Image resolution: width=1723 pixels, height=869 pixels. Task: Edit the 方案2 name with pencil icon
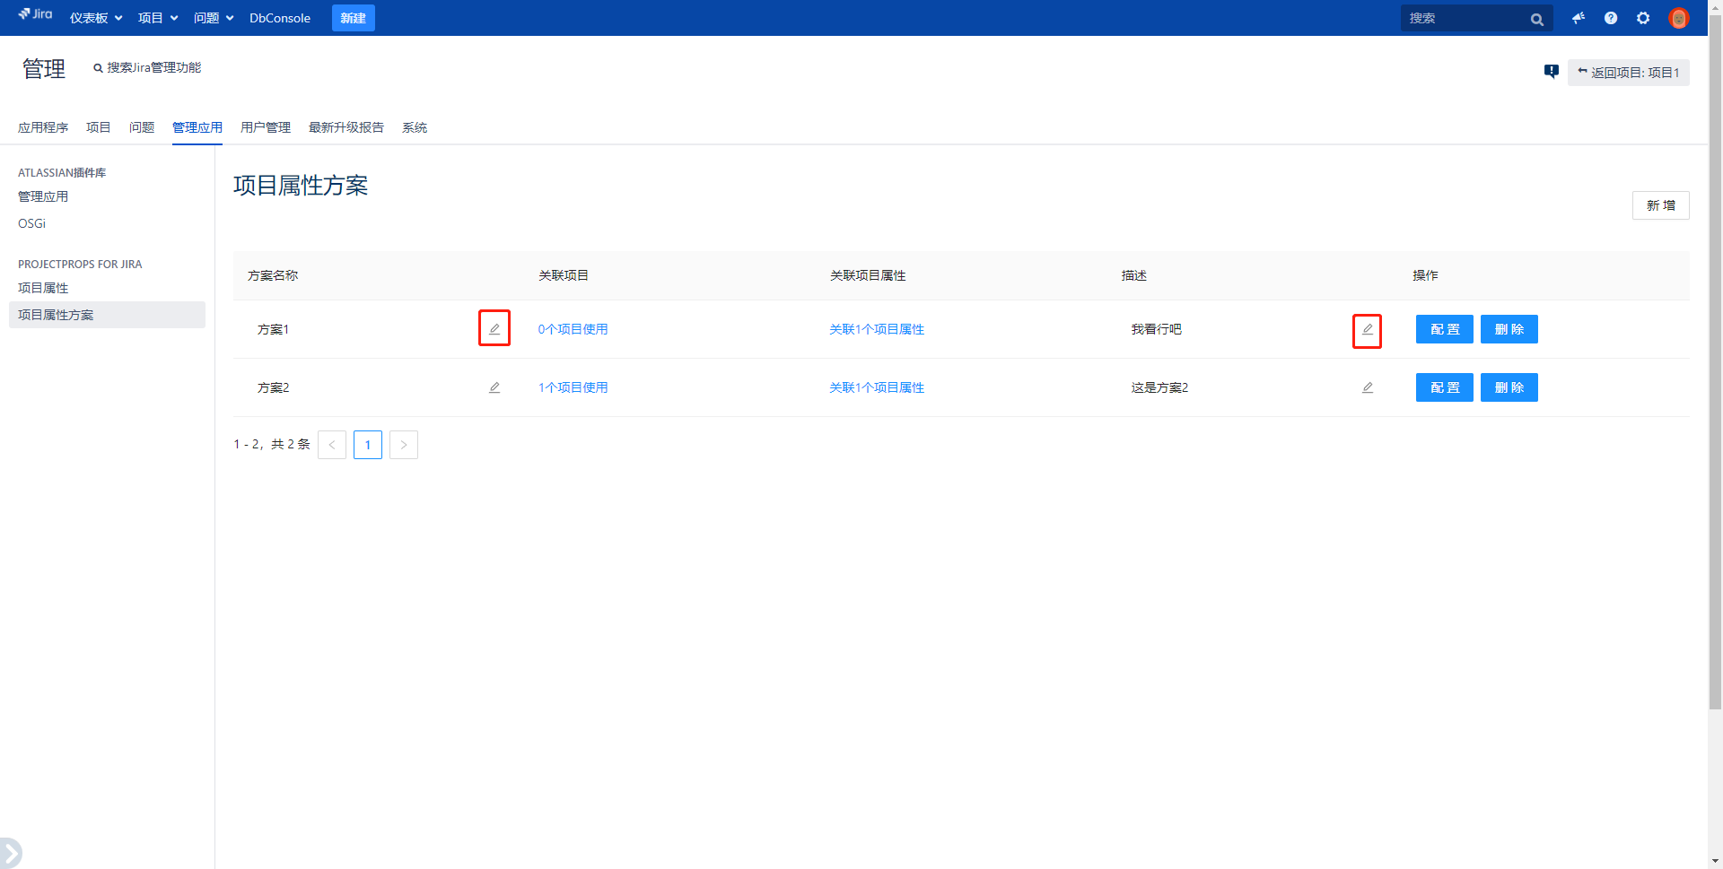click(494, 387)
